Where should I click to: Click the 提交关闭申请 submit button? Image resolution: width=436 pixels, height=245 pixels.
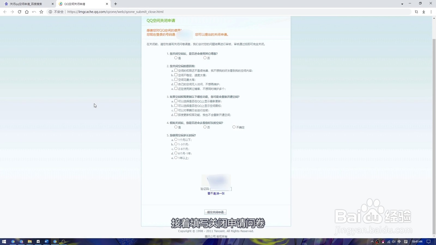coord(215,212)
